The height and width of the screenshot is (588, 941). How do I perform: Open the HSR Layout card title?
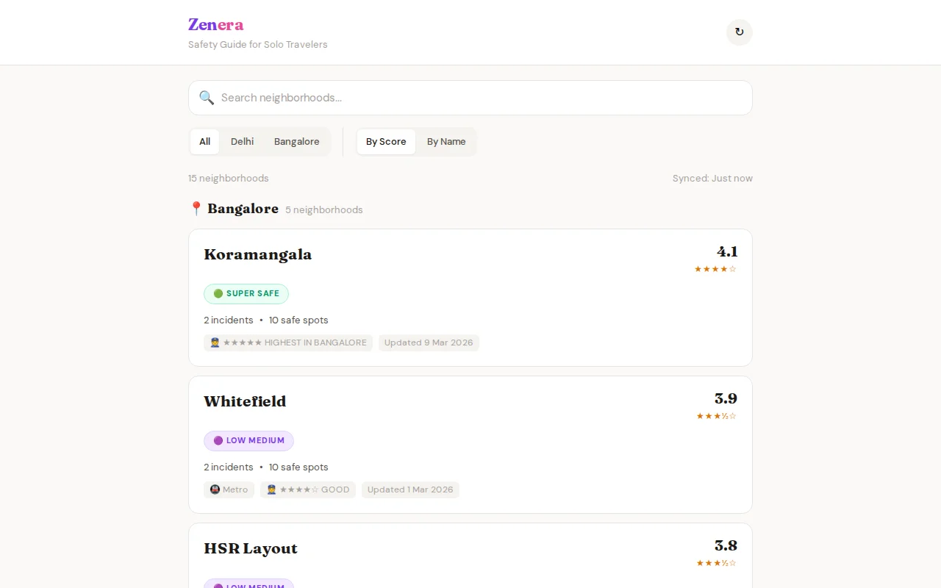coord(251,548)
